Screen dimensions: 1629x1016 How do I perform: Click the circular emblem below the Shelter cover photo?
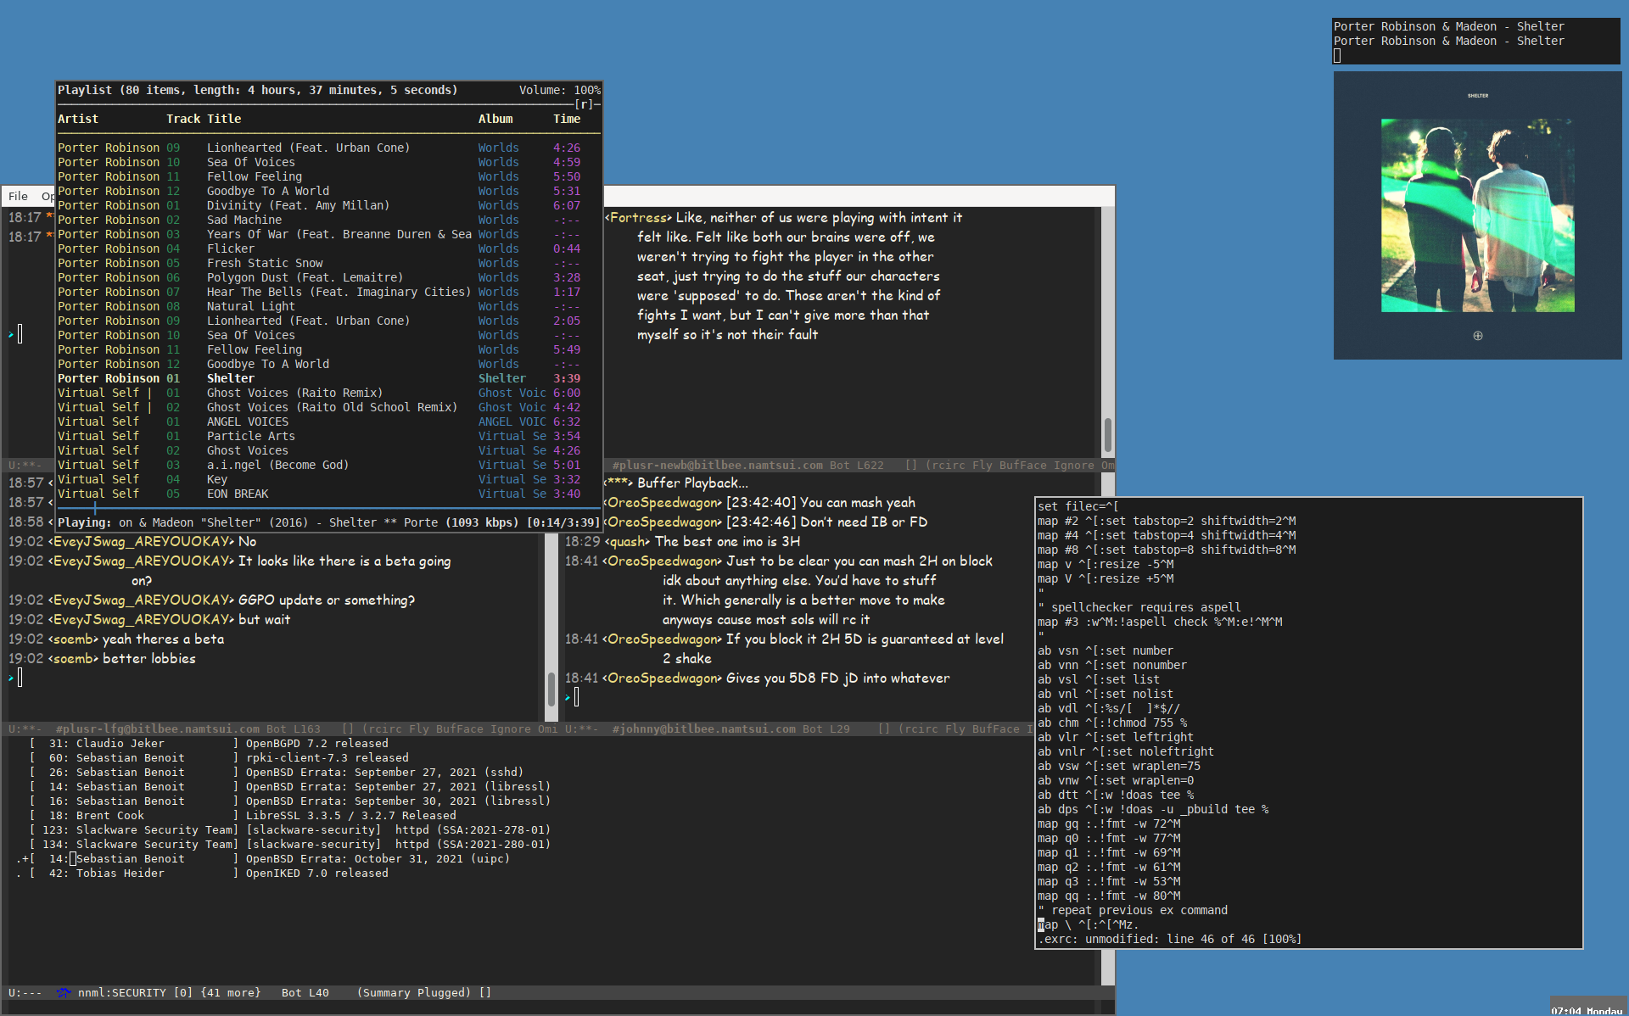pos(1478,336)
